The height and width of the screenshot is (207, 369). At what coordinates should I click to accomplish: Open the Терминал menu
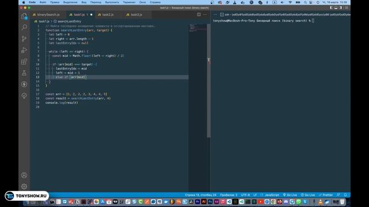click(x=129, y=2)
